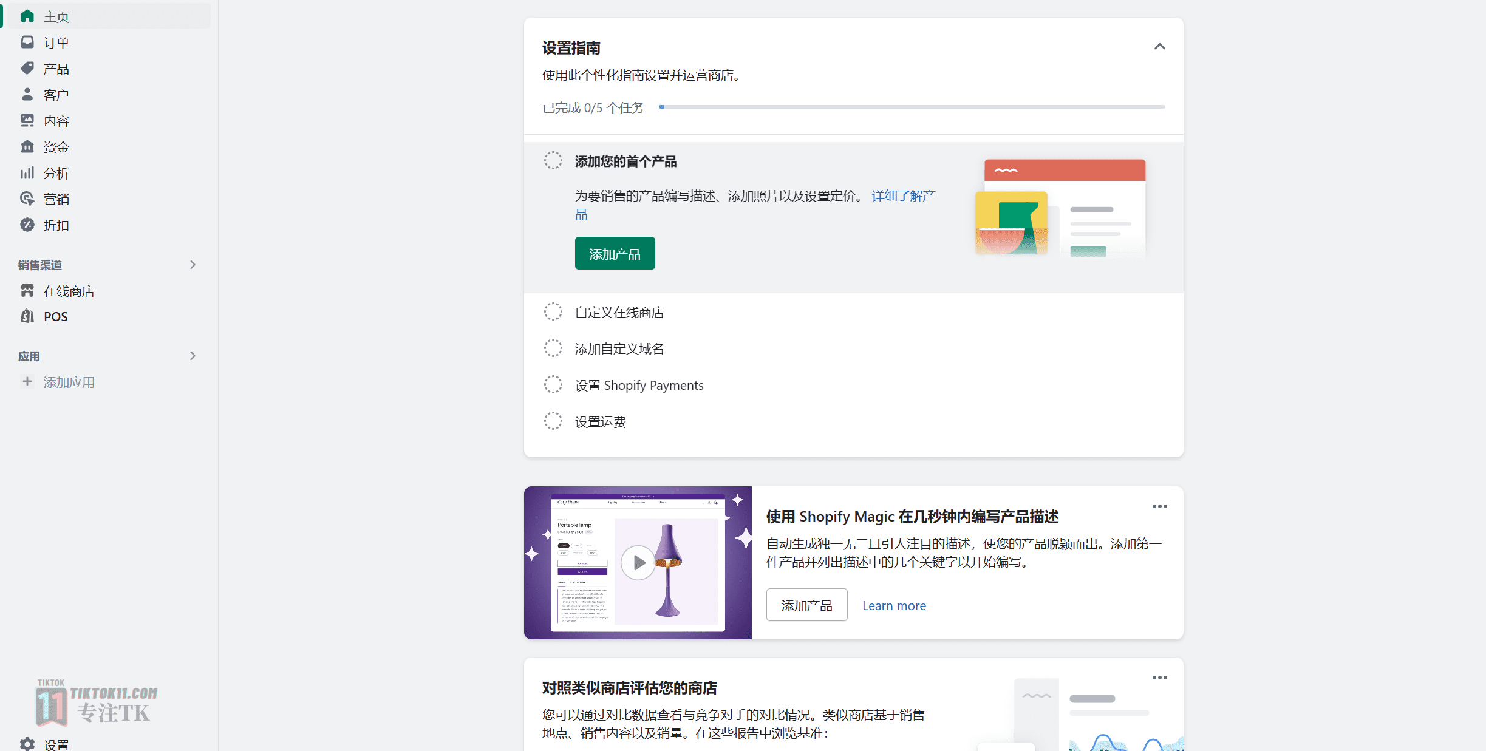The height and width of the screenshot is (751, 1486).
Task: Click the POS shopping bag icon
Action: 27,316
